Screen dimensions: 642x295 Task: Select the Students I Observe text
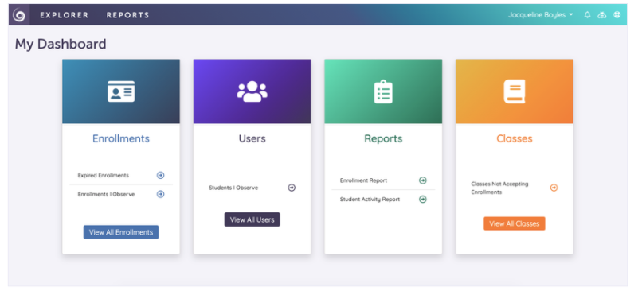(233, 188)
